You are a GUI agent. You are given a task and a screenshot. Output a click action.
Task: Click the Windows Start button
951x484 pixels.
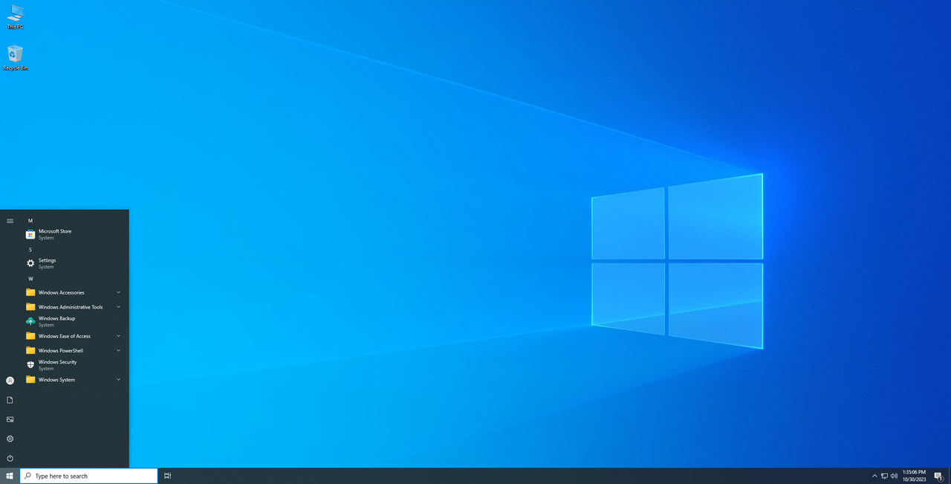[10, 476]
